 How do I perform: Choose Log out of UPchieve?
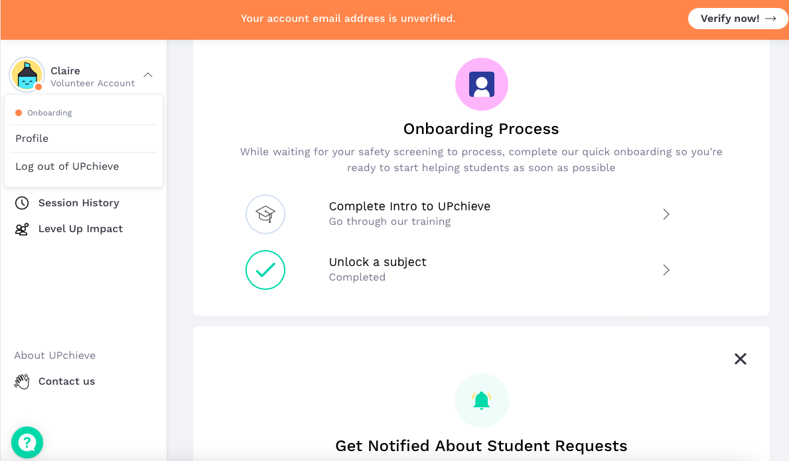67,166
